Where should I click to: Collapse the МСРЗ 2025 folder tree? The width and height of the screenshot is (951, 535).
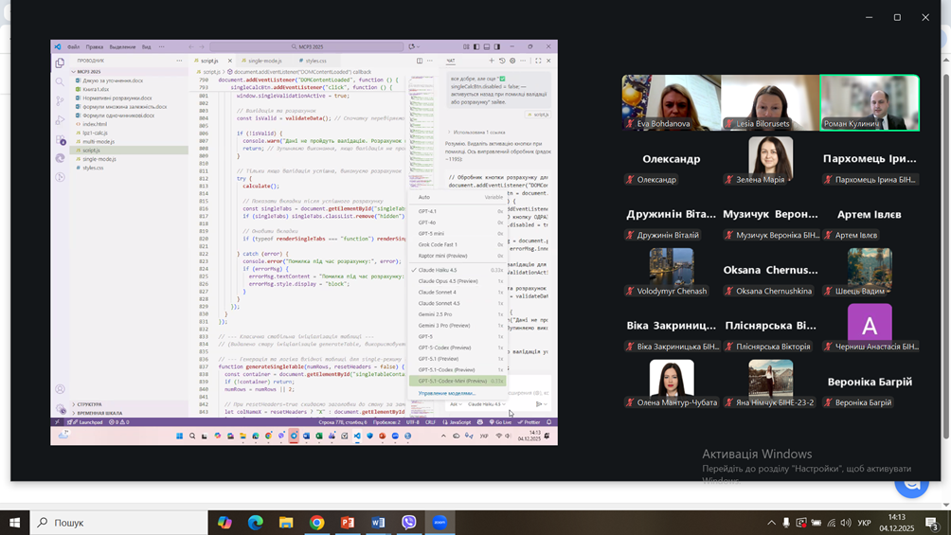89,72
